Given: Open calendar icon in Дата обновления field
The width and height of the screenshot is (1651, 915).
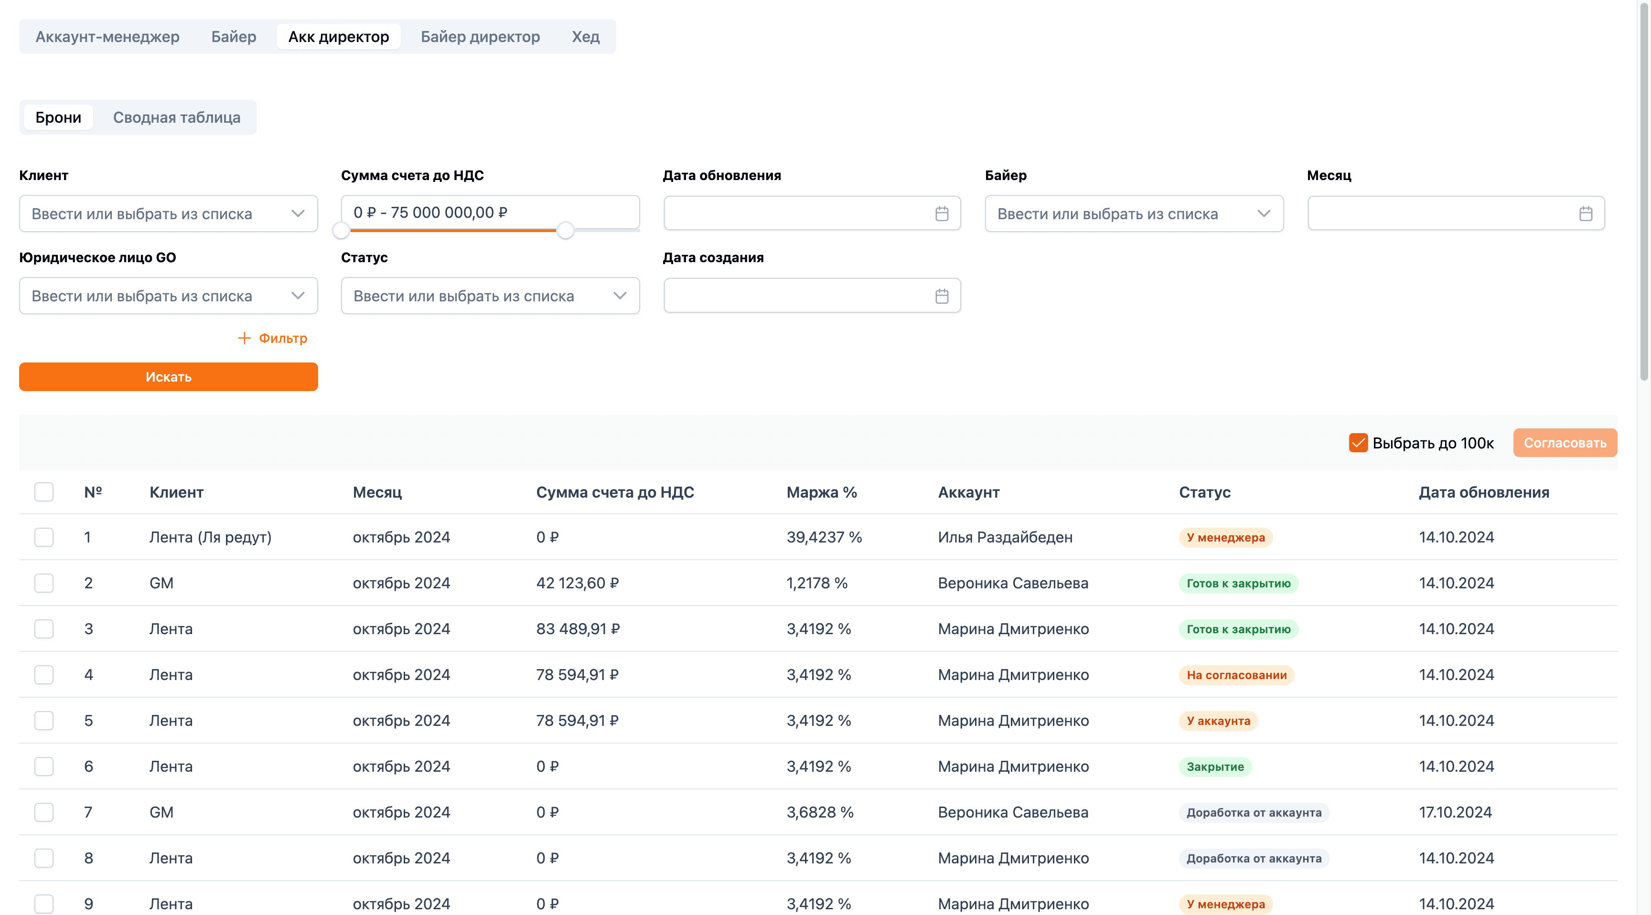Looking at the screenshot, I should (x=942, y=213).
